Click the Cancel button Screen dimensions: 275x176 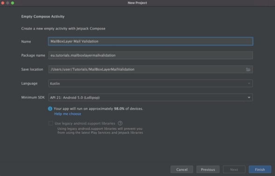coord(182,169)
